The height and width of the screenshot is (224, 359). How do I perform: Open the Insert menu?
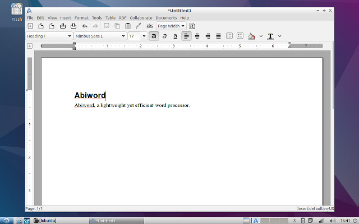[x=66, y=18]
